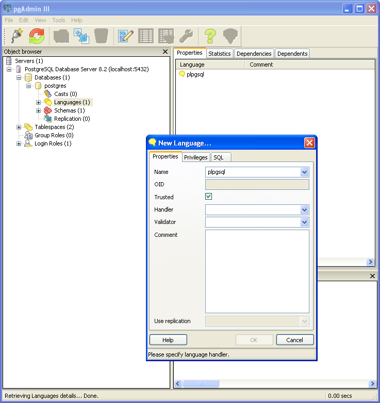Click the view data grid icon
The image size is (380, 403).
[x=146, y=36]
